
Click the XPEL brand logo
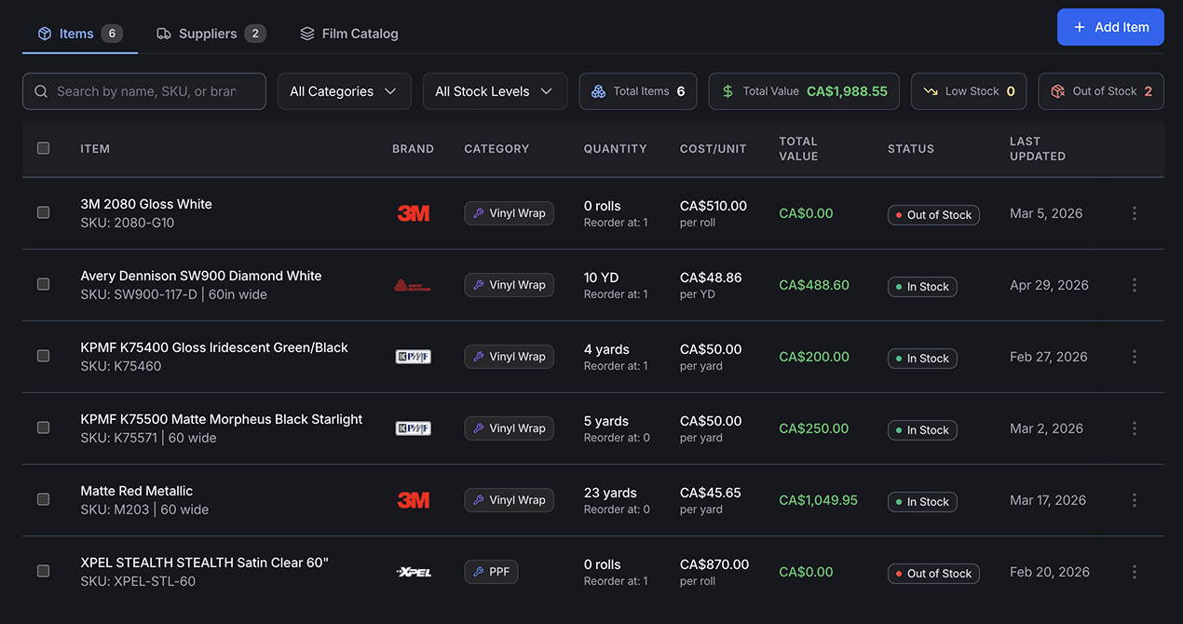pos(414,572)
